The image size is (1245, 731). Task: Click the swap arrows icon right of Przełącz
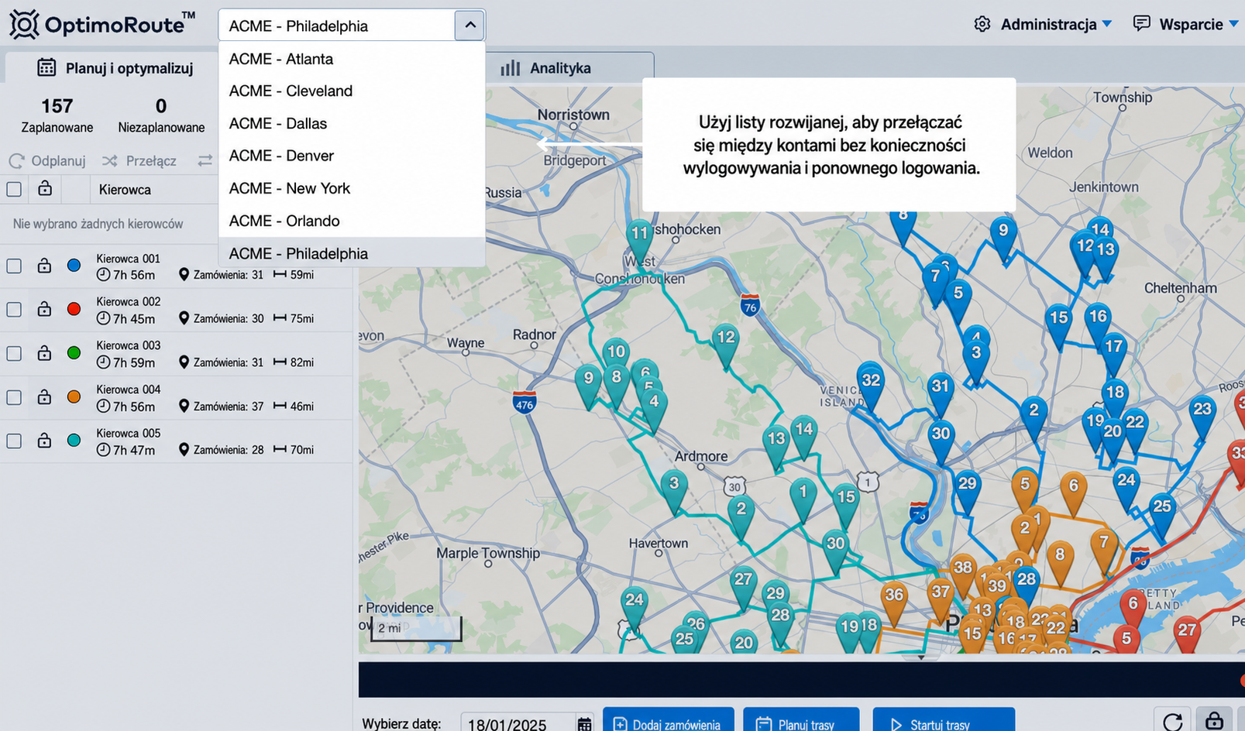205,161
